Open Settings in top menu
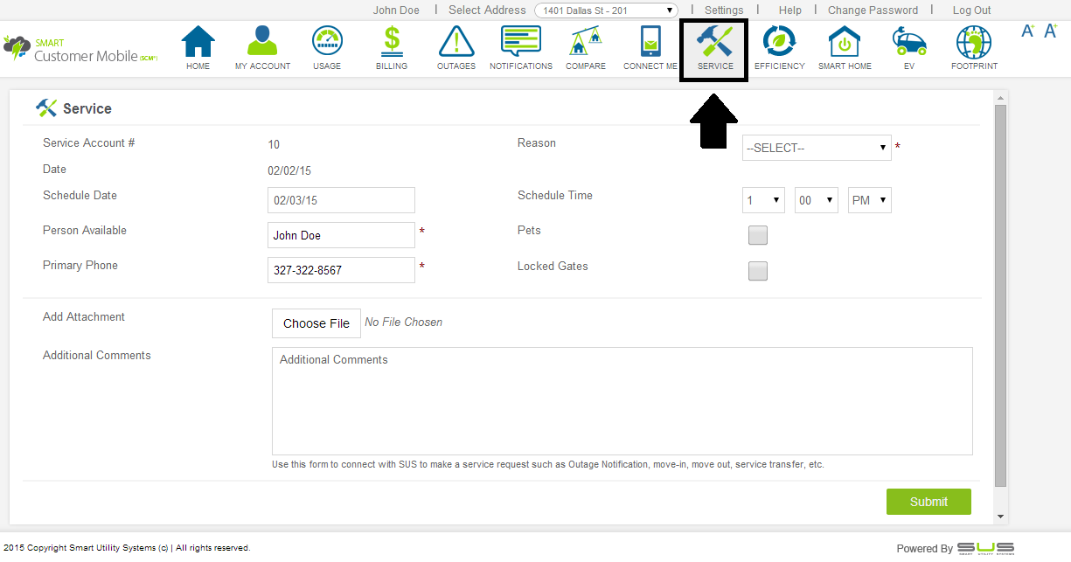The height and width of the screenshot is (562, 1071). point(724,10)
